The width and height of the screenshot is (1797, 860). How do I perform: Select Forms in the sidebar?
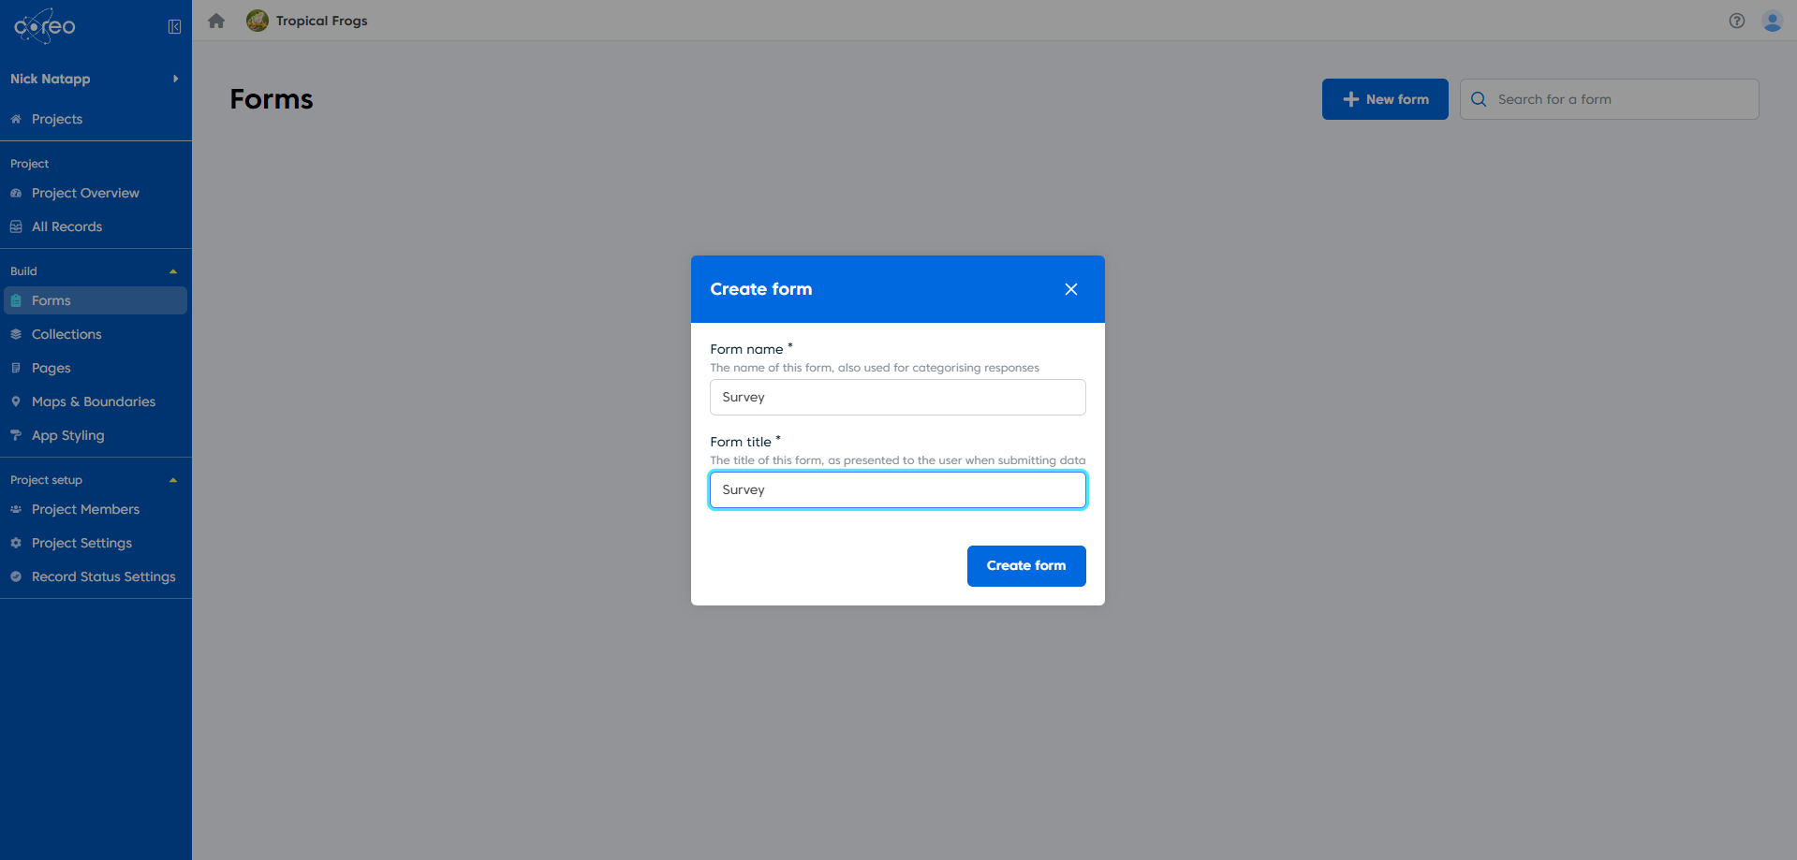pyautogui.click(x=96, y=300)
